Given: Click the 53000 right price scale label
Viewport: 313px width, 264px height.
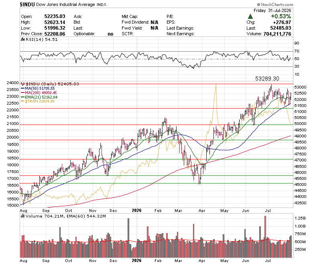Looking at the screenshot, I should 300,87.
